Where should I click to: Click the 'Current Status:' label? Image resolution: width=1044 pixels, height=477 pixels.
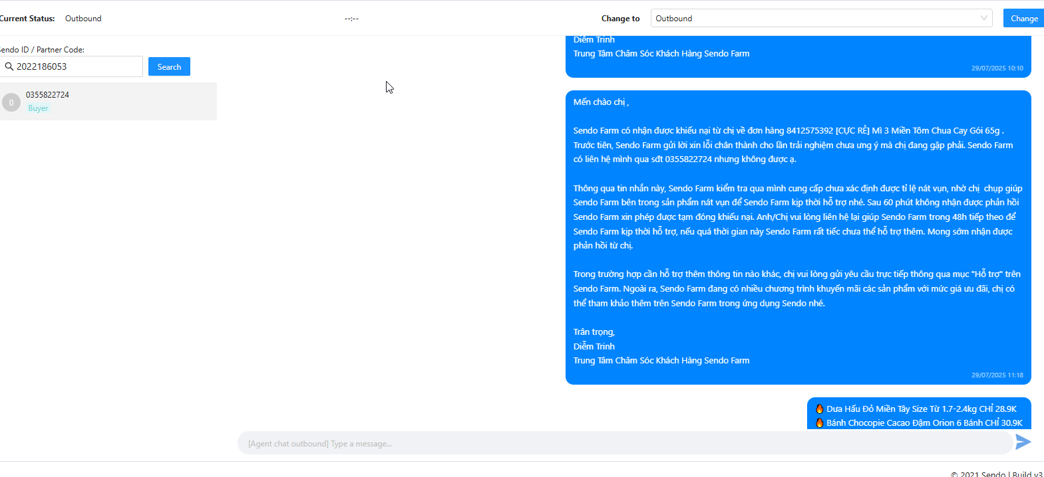(27, 19)
